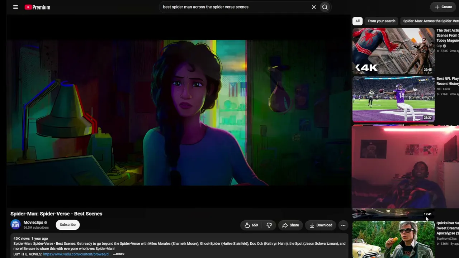Download this video
459x258 pixels.
[321, 225]
